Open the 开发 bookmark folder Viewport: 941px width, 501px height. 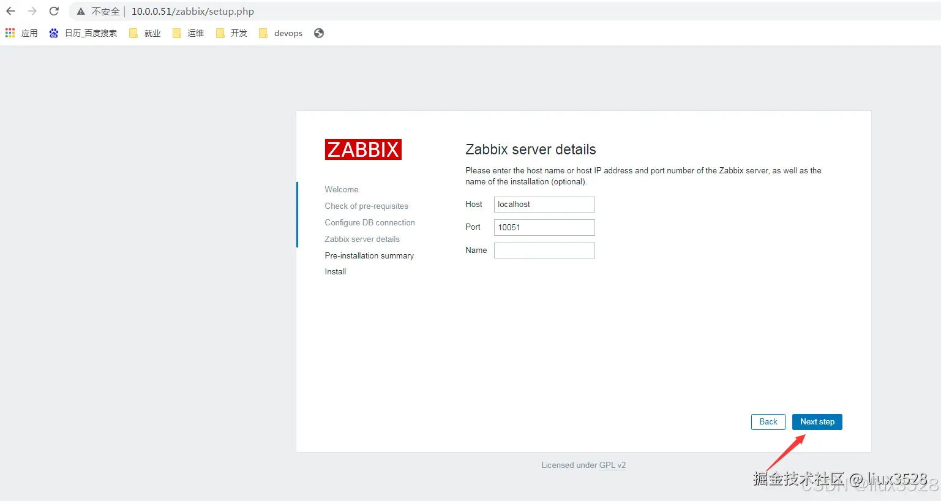pyautogui.click(x=231, y=33)
